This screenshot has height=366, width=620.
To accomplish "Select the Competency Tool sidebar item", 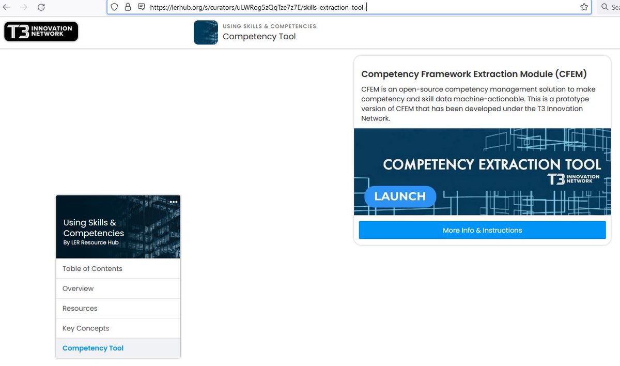I will tap(118, 348).
